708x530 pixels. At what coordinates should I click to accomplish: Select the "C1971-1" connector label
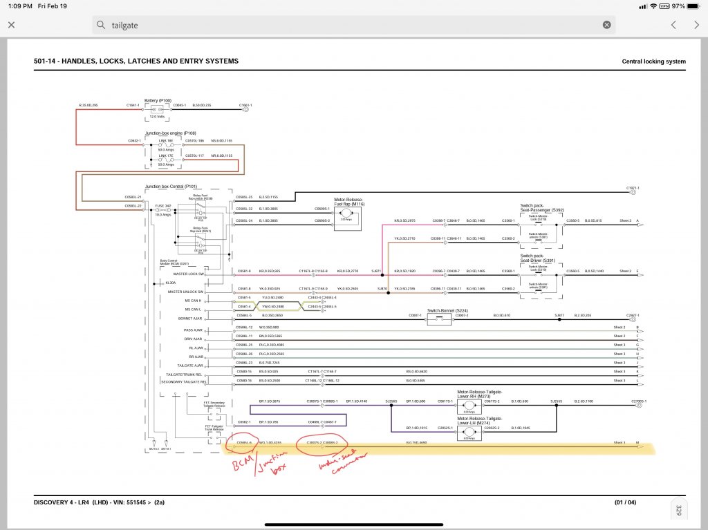(633, 188)
